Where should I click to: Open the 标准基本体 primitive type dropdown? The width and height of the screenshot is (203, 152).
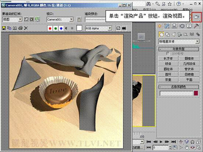(x=179, y=41)
